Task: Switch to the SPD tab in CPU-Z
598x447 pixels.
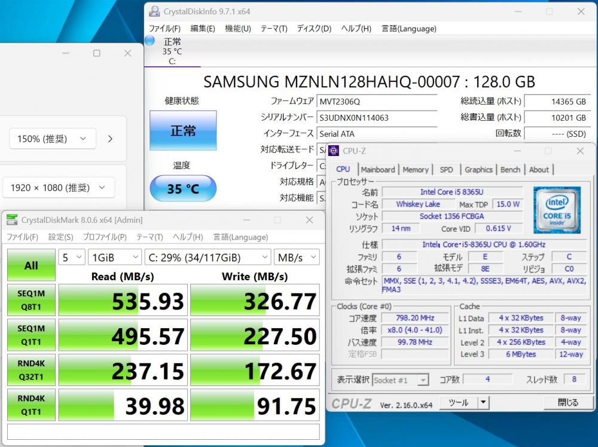Action: [x=446, y=170]
